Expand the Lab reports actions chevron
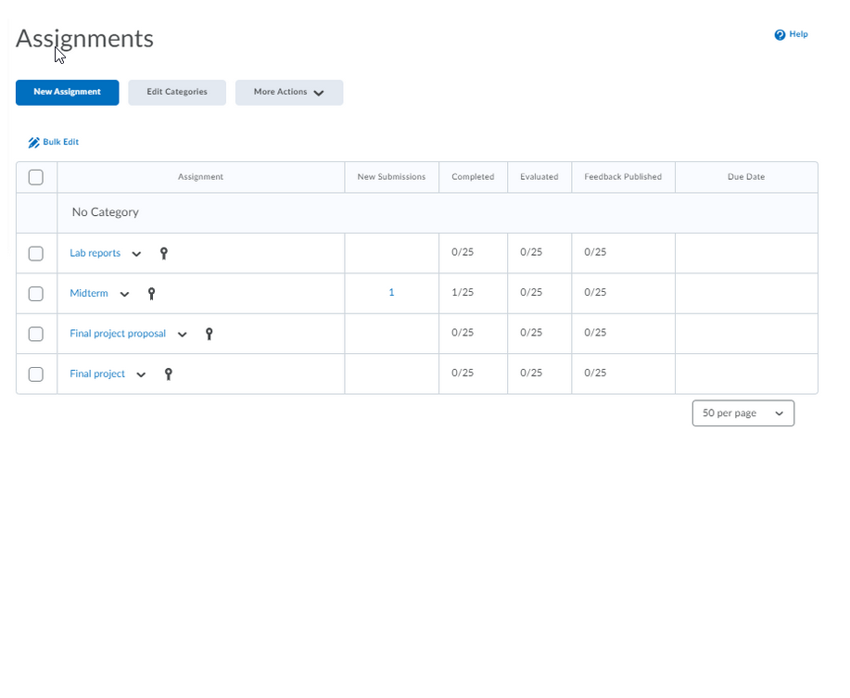The height and width of the screenshot is (698, 850). click(x=136, y=254)
